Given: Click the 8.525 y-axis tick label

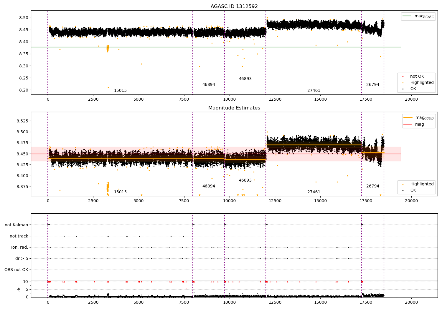Looking at the screenshot, I should pyautogui.click(x=22, y=121).
